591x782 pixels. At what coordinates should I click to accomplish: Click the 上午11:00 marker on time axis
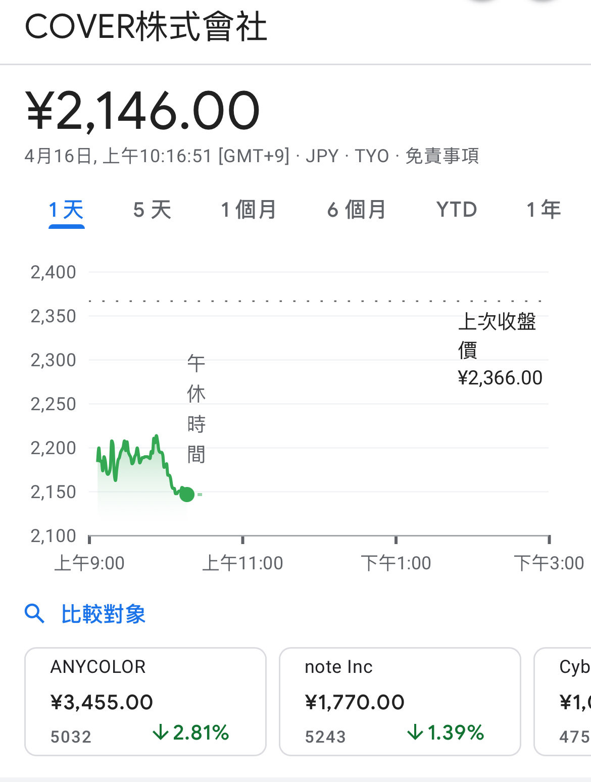tap(242, 563)
